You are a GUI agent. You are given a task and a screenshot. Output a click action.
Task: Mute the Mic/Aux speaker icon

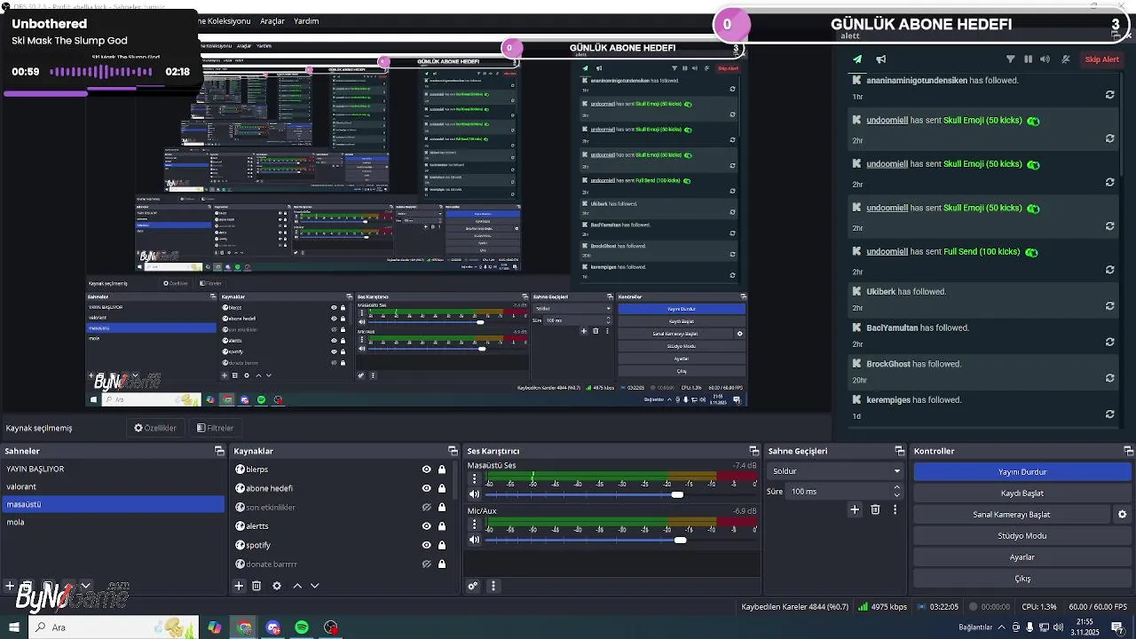(x=475, y=540)
